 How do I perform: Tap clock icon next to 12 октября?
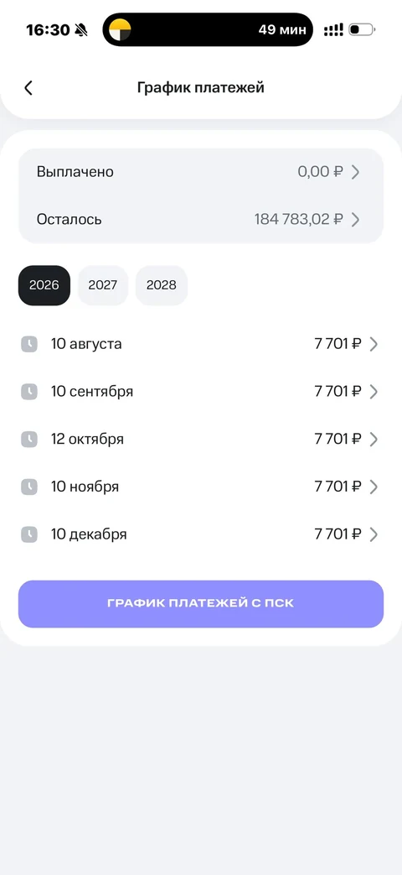click(x=29, y=439)
